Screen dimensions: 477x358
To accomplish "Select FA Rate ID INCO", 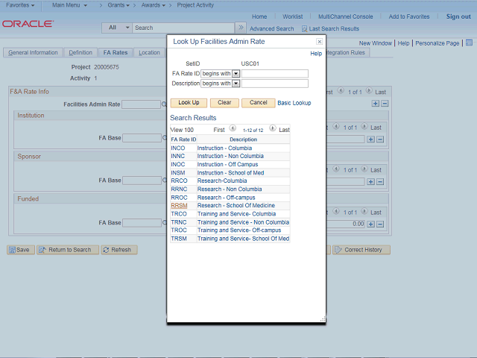I will pyautogui.click(x=178, y=148).
